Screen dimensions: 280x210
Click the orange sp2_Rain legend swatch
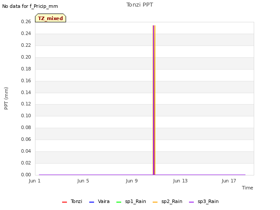tap(155, 202)
